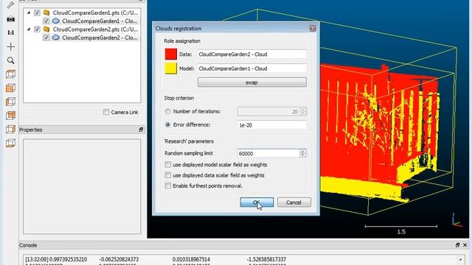Image resolution: width=472 pixels, height=265 pixels.
Task: Click the wireframe cube icon below the solid orange cube
Action: coord(10,102)
